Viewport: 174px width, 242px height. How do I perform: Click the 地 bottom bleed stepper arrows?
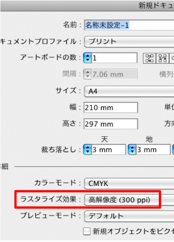coord(132,150)
